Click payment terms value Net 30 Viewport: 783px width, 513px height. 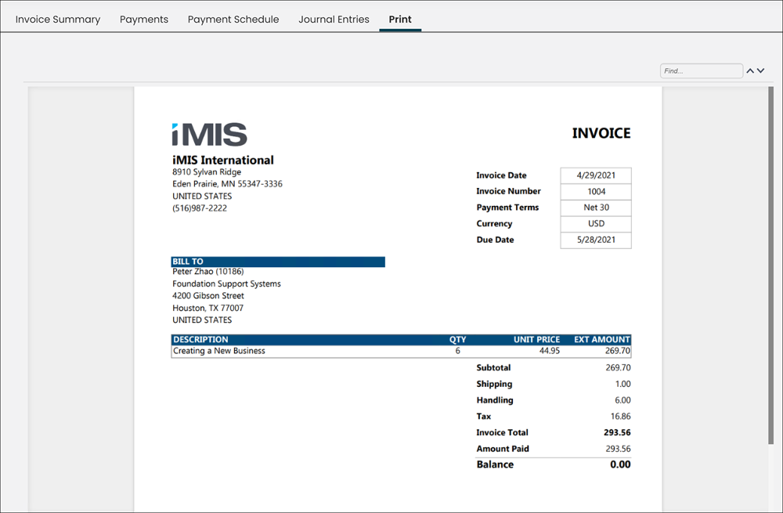click(596, 208)
